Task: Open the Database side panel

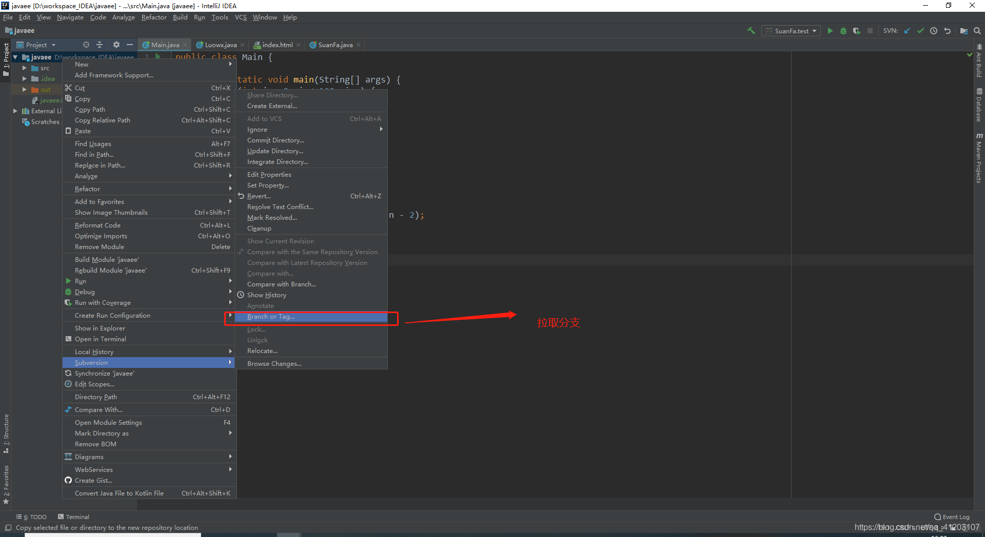Action: click(x=979, y=105)
